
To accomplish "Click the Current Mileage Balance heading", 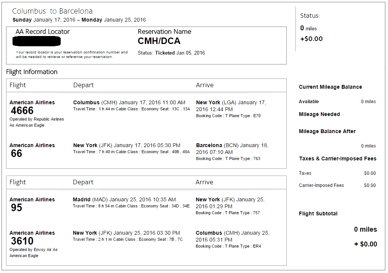I will [x=330, y=87].
